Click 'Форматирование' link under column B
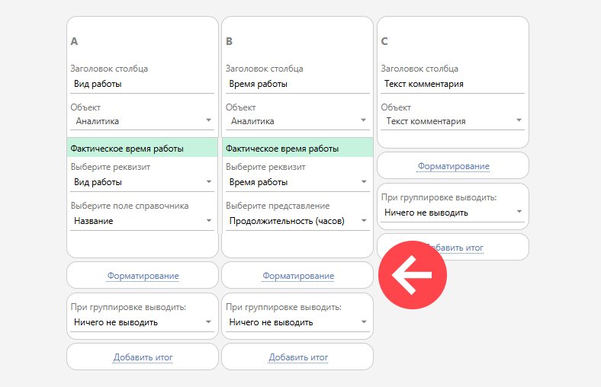This screenshot has height=387, width=601. click(x=298, y=276)
